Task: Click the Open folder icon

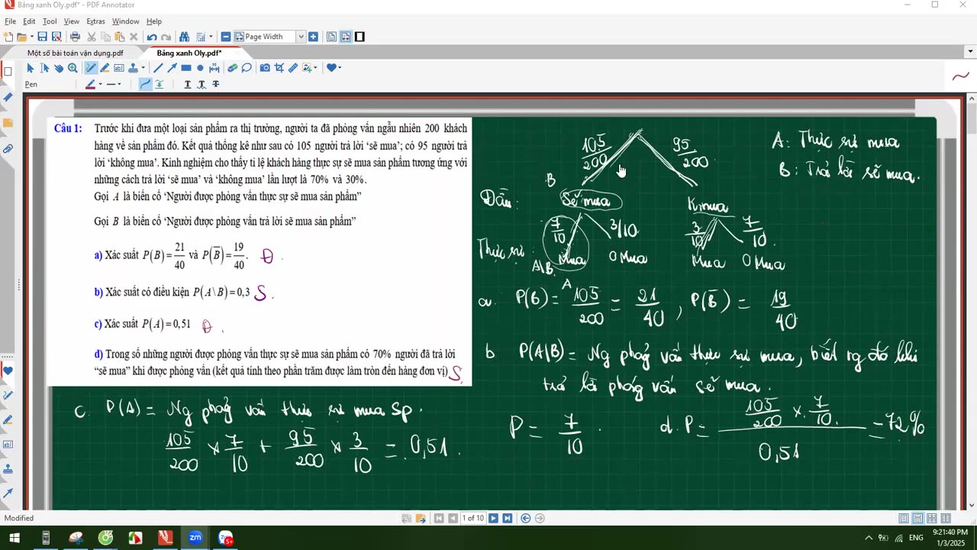Action: [x=21, y=37]
